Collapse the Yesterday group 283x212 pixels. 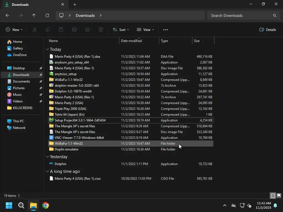[47, 157]
